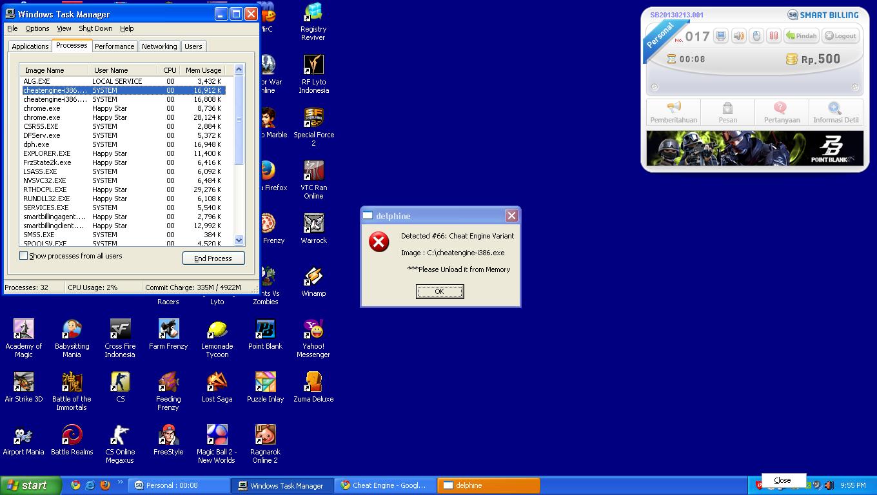Open Point Blank desktop shortcut

[265, 335]
